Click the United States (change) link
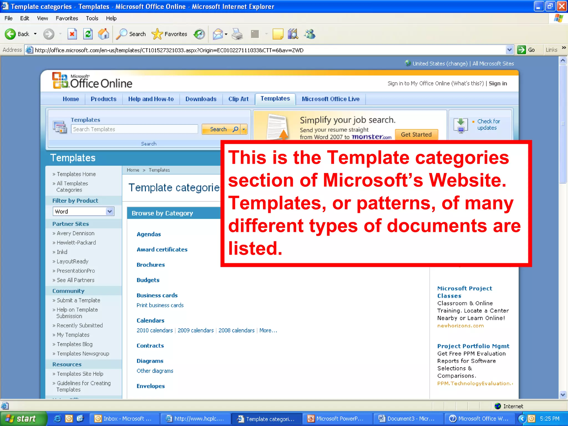This screenshot has width=568, height=426. (440, 64)
